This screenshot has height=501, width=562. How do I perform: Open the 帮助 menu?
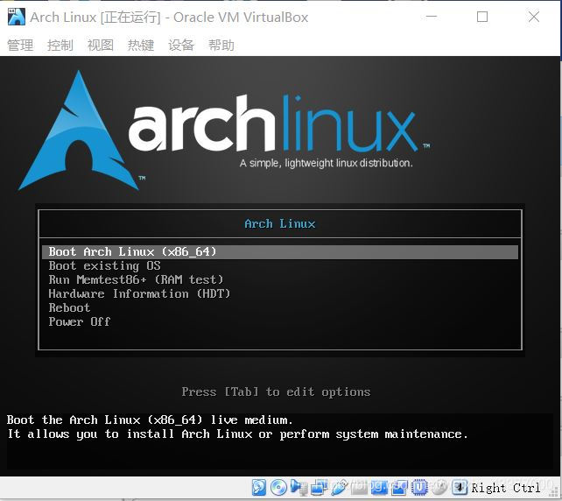[221, 46]
